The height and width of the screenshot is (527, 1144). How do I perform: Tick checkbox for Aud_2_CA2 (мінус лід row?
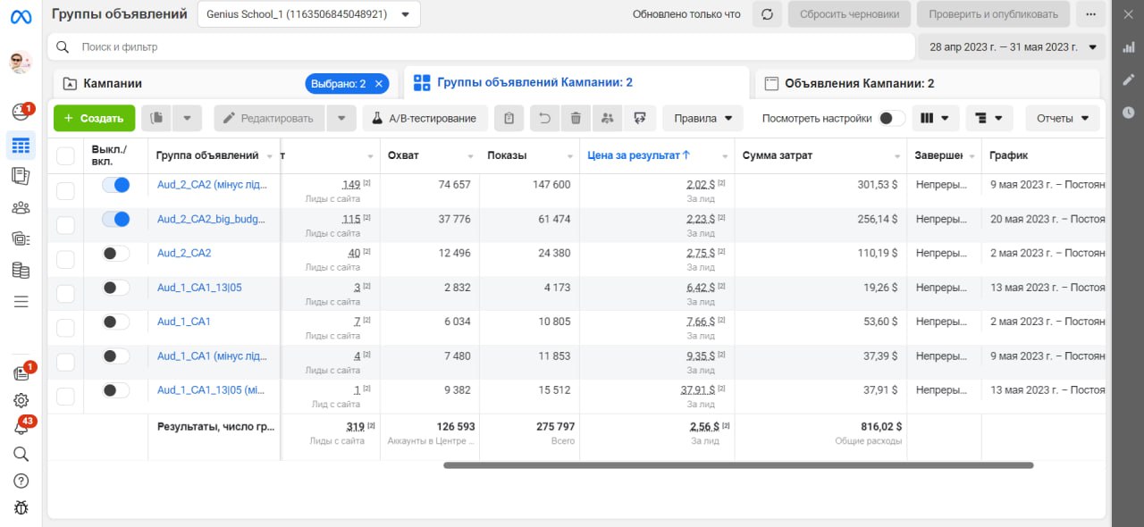pyautogui.click(x=65, y=190)
